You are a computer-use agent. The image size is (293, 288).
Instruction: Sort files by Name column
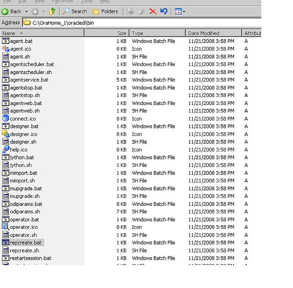pos(42,33)
